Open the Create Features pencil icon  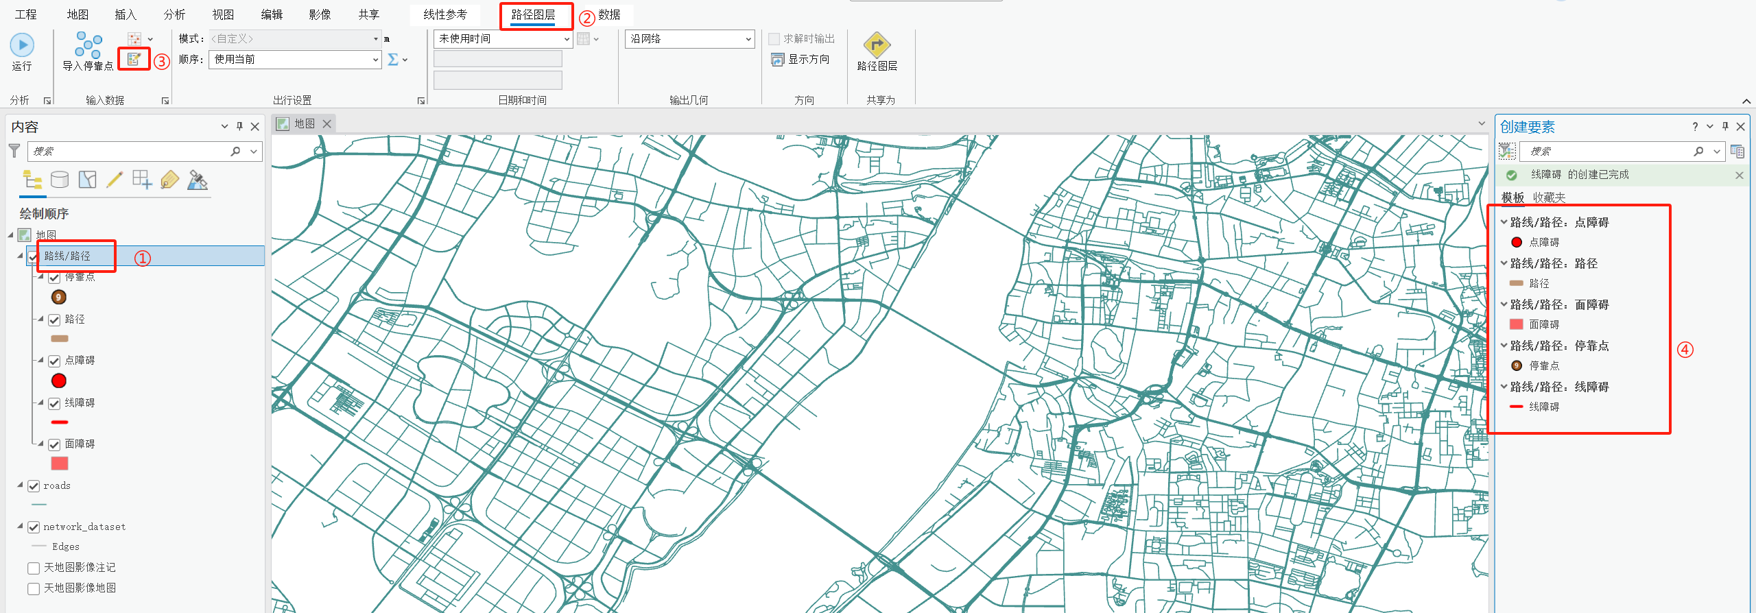coord(134,59)
